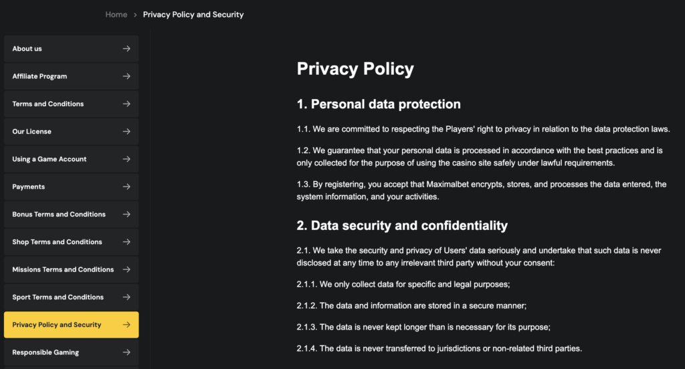
Task: Open the About us page
Action: [x=71, y=49]
